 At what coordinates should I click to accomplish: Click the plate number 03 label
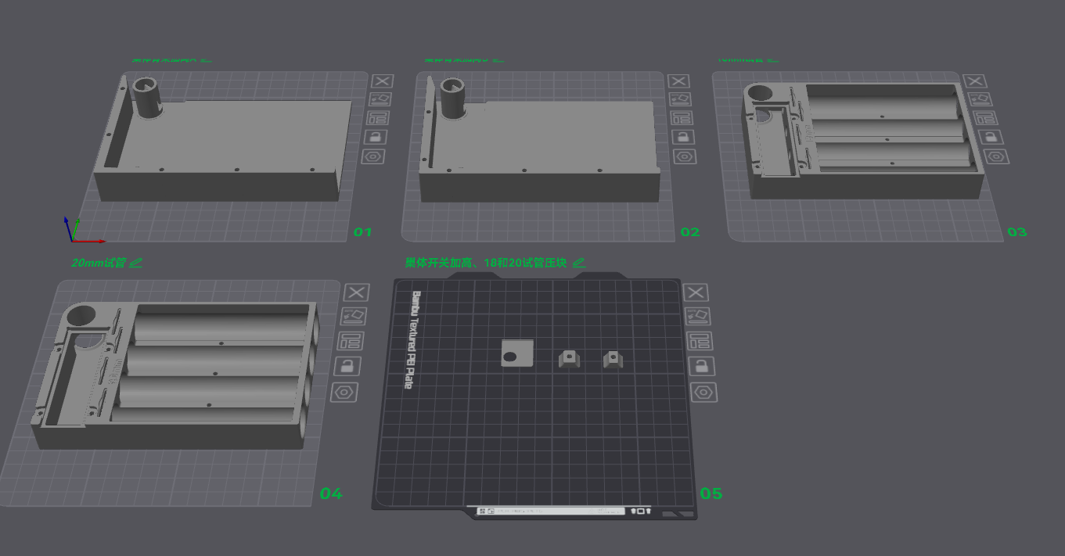pyautogui.click(x=1017, y=232)
